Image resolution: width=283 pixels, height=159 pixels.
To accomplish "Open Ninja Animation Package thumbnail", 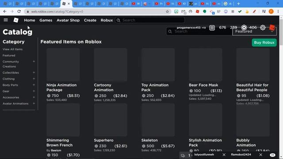I will 63,64.
